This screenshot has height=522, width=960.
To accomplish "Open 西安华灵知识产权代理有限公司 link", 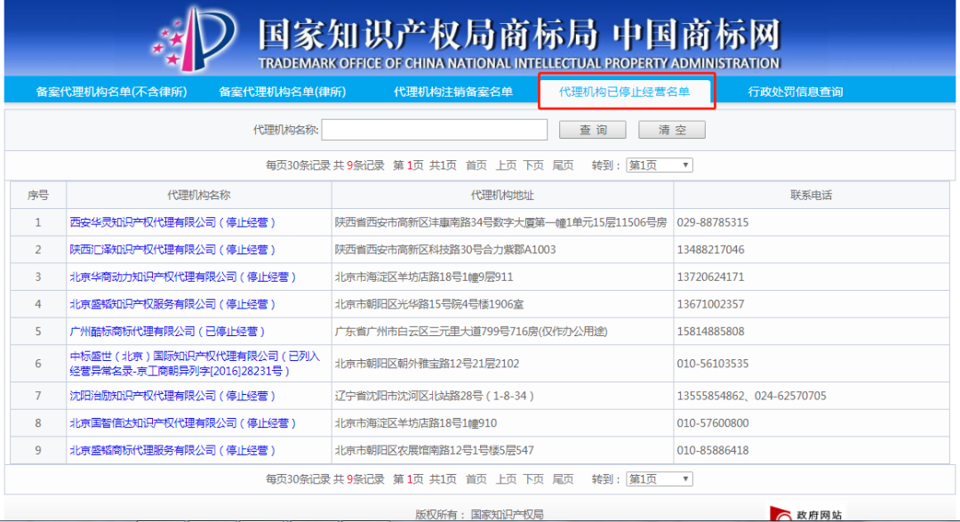I will [x=172, y=222].
